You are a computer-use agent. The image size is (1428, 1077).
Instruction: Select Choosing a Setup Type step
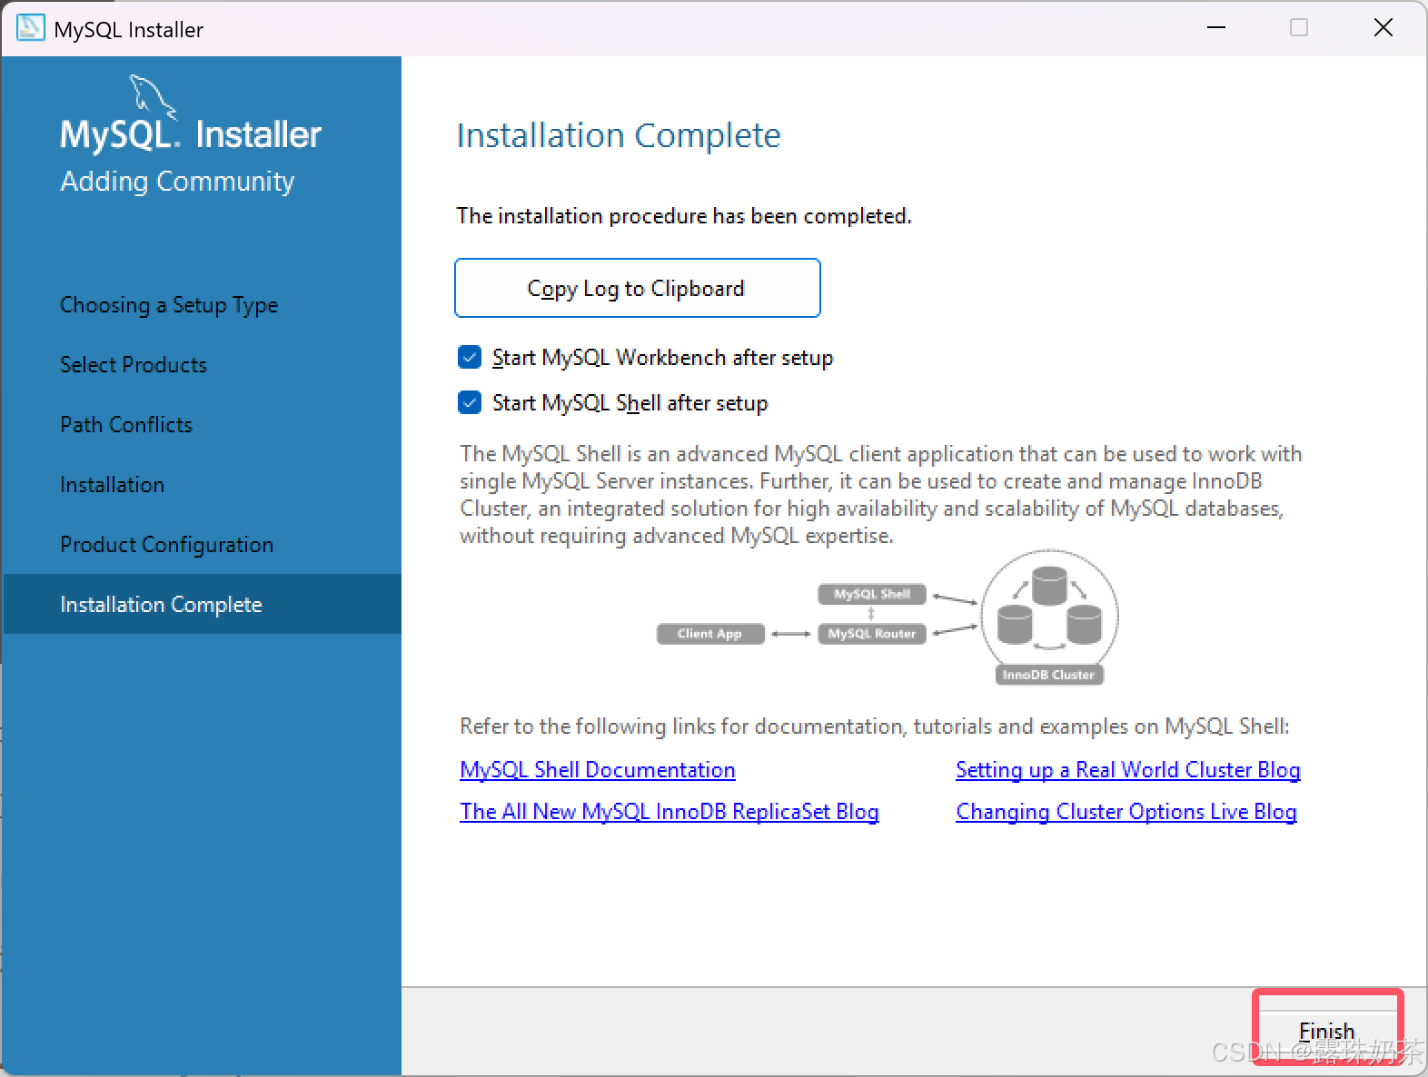[x=169, y=305]
